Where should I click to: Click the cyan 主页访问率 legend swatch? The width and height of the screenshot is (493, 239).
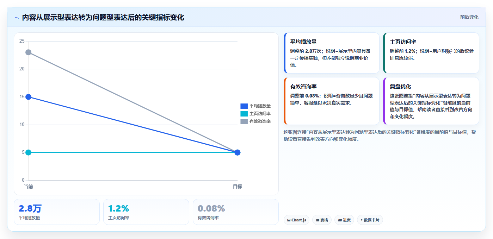click(x=244, y=114)
